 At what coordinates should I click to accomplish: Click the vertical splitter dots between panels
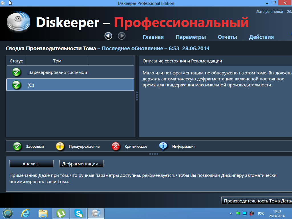[x=137, y=96]
